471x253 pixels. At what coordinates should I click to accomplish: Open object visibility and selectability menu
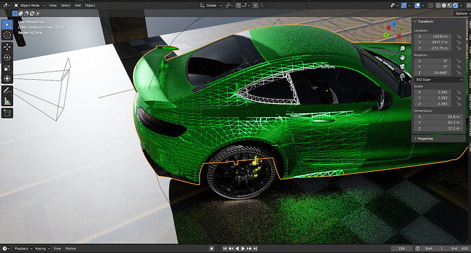click(394, 5)
